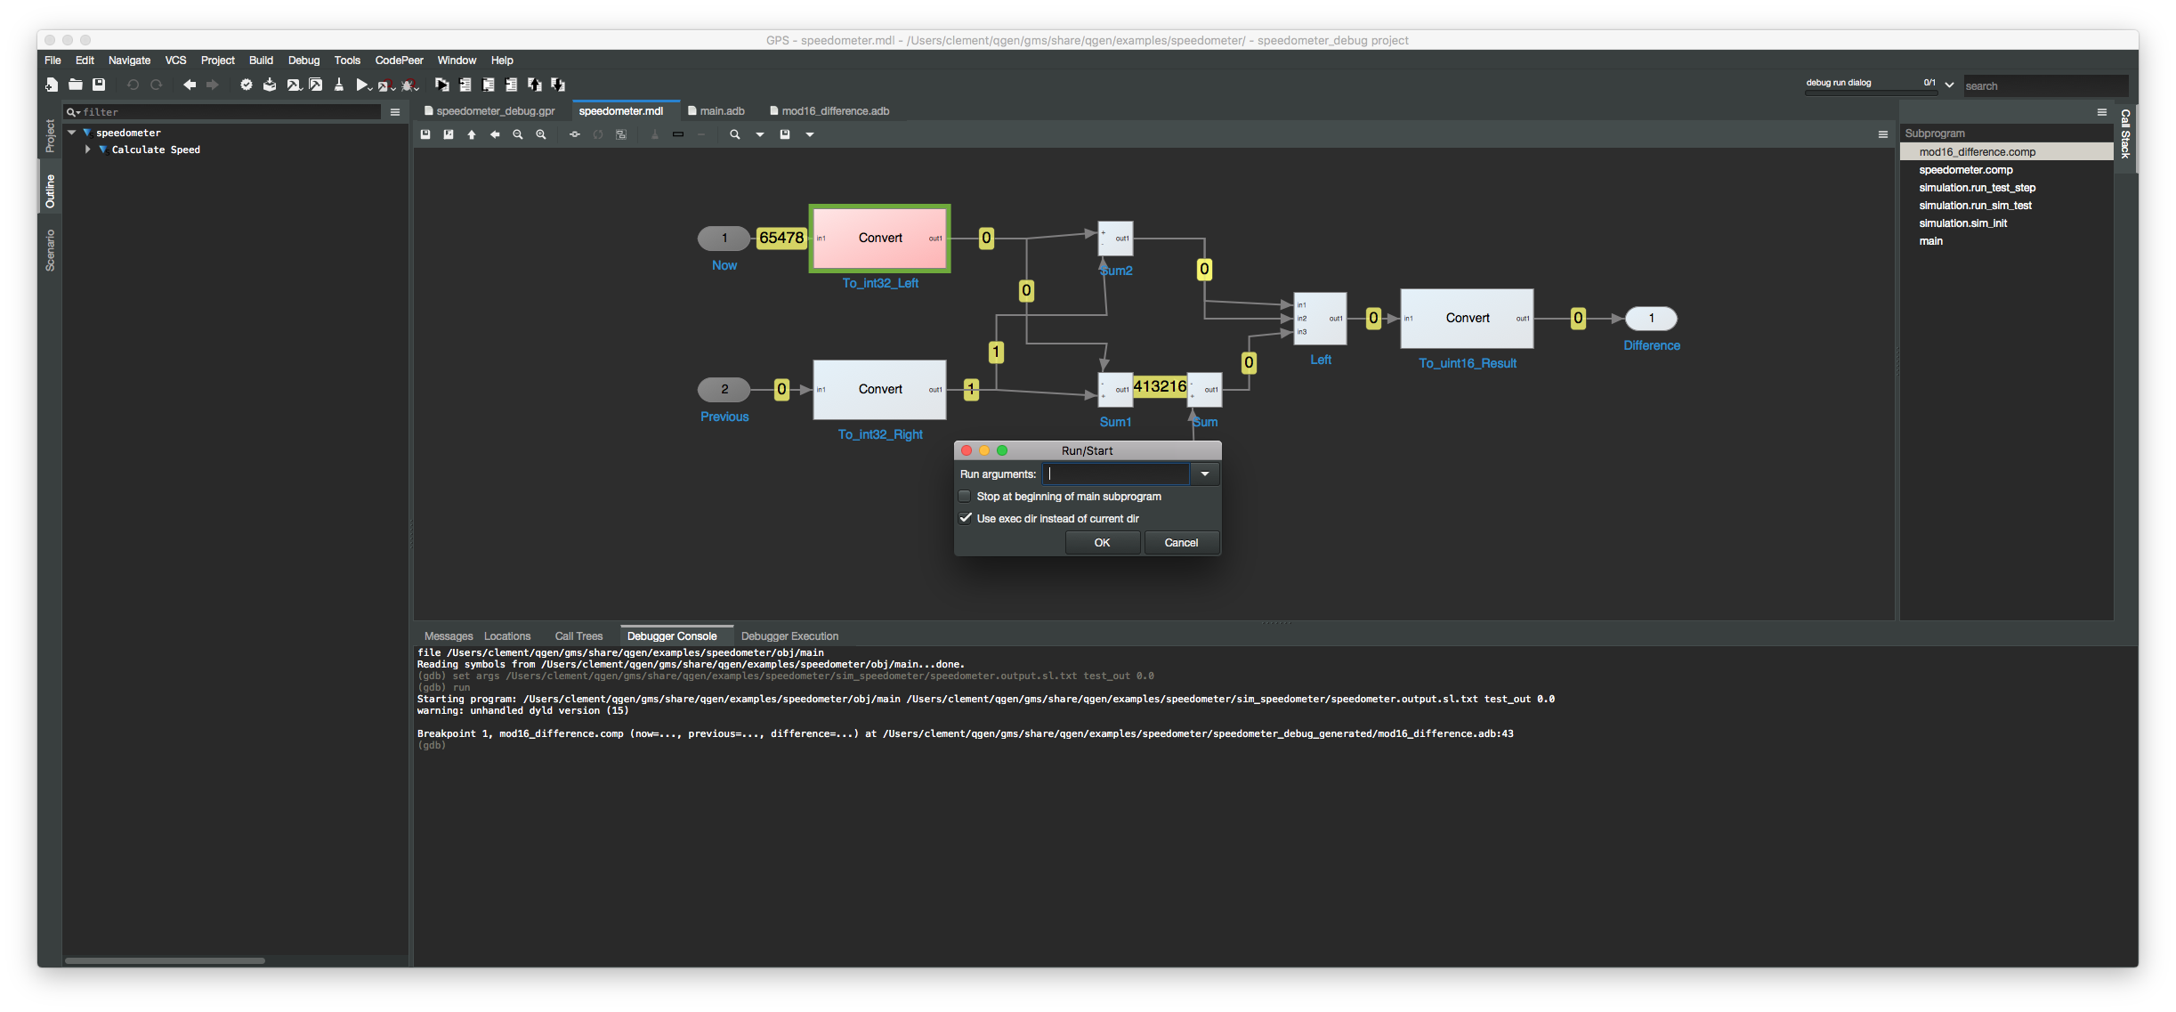2176x1012 pixels.
Task: Click the diagram toolbar search magnifier
Action: coord(735,134)
